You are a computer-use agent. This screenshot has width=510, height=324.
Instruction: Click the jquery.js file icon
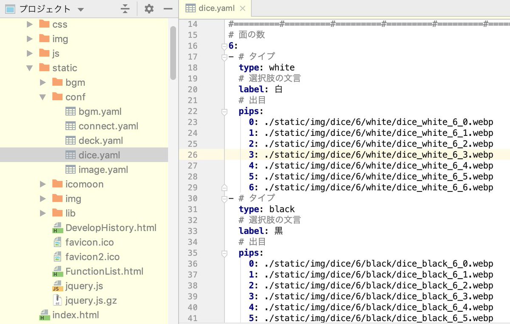coord(57,286)
